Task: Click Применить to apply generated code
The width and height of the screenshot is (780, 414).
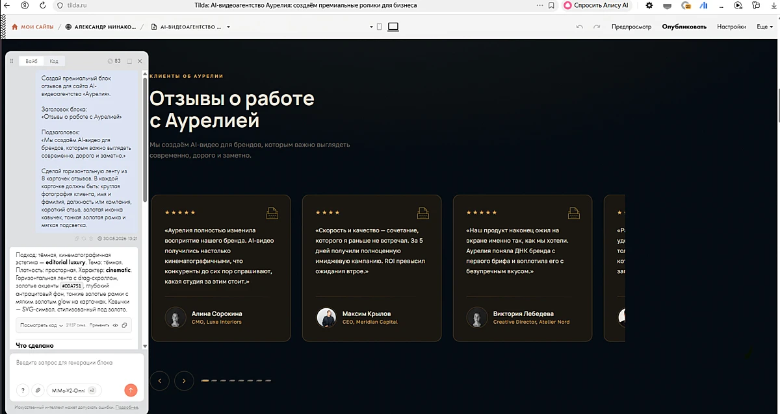Action: coord(99,324)
